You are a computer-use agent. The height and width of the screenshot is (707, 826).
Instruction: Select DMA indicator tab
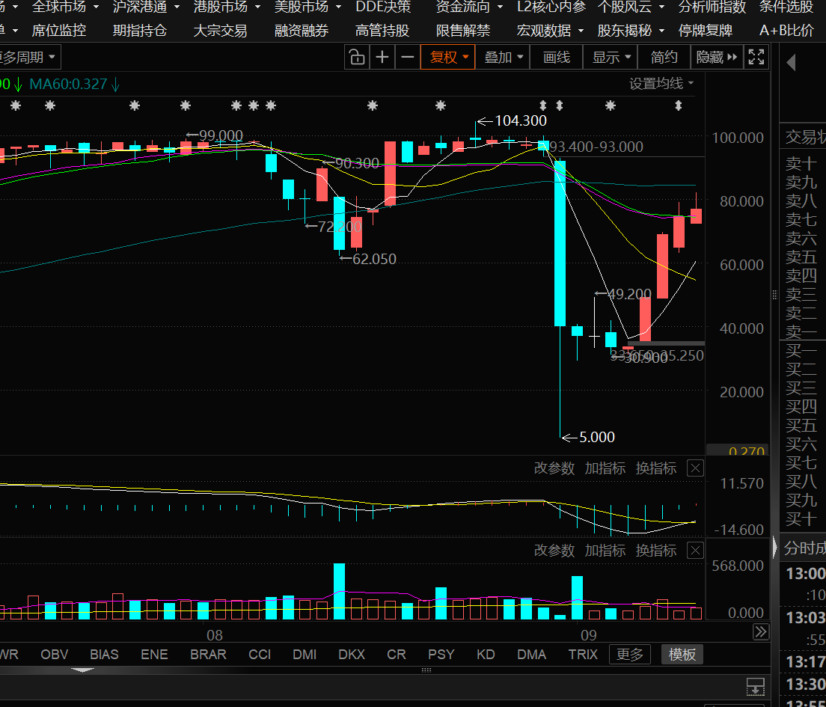pos(531,655)
